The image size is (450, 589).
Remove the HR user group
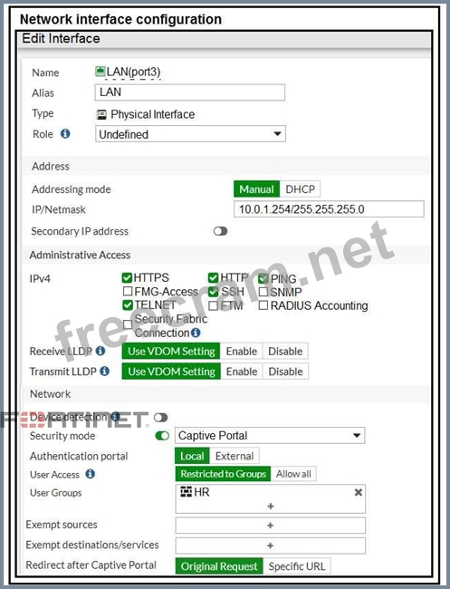pos(358,492)
